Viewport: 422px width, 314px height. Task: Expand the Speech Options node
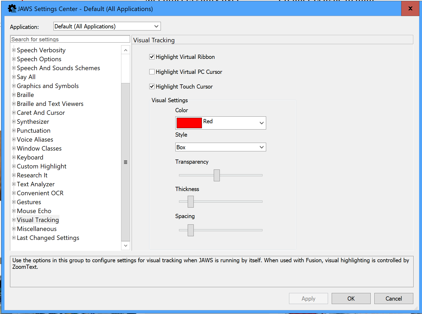point(14,59)
